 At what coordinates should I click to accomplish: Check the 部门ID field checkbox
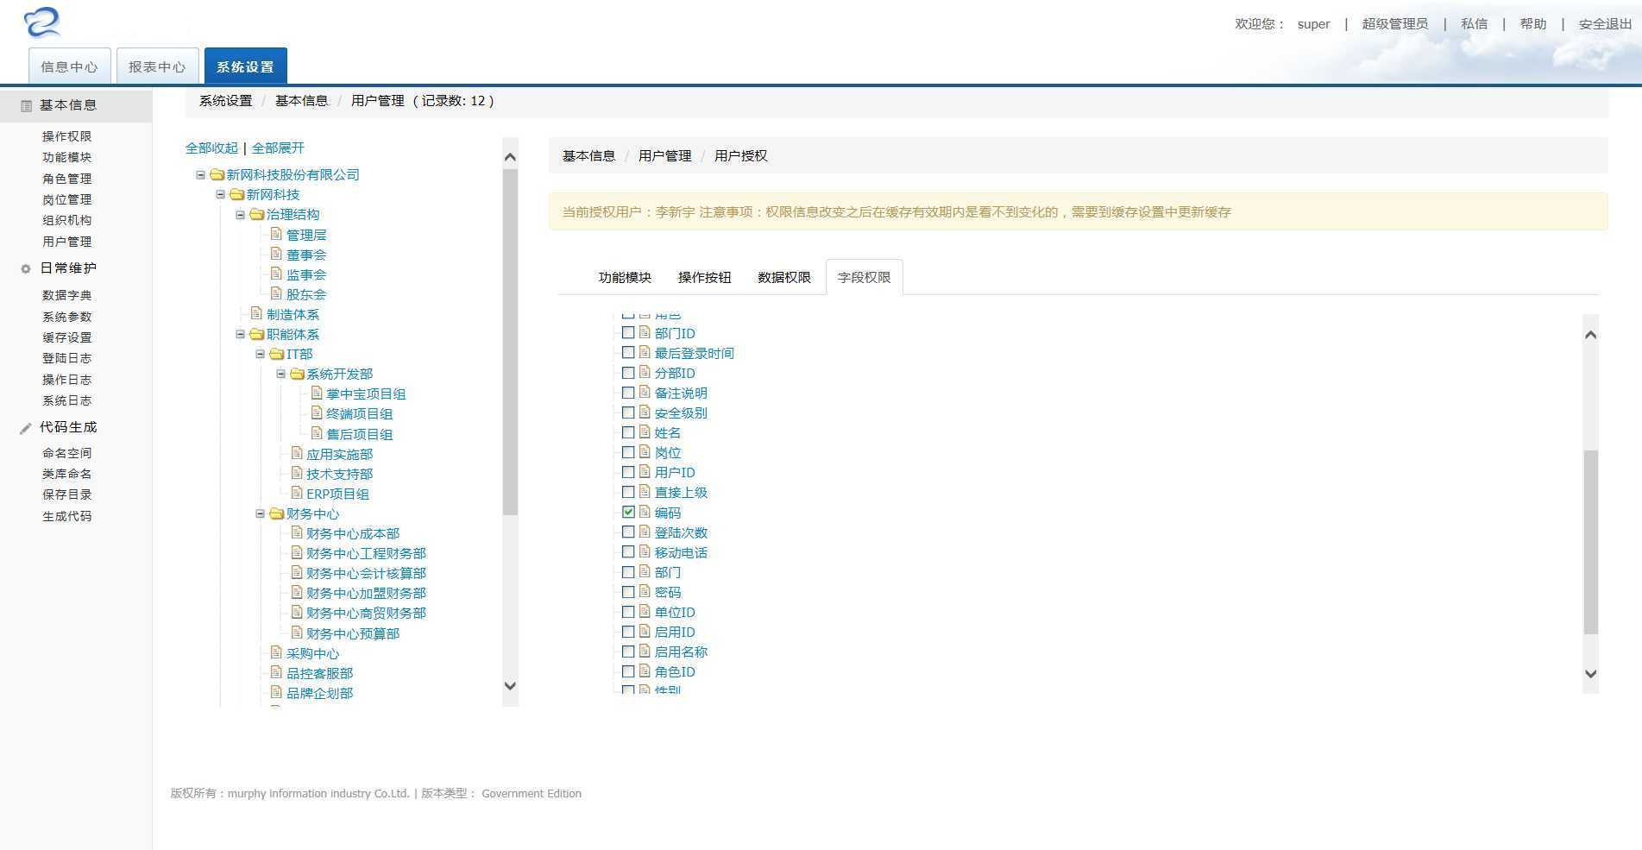tap(628, 332)
